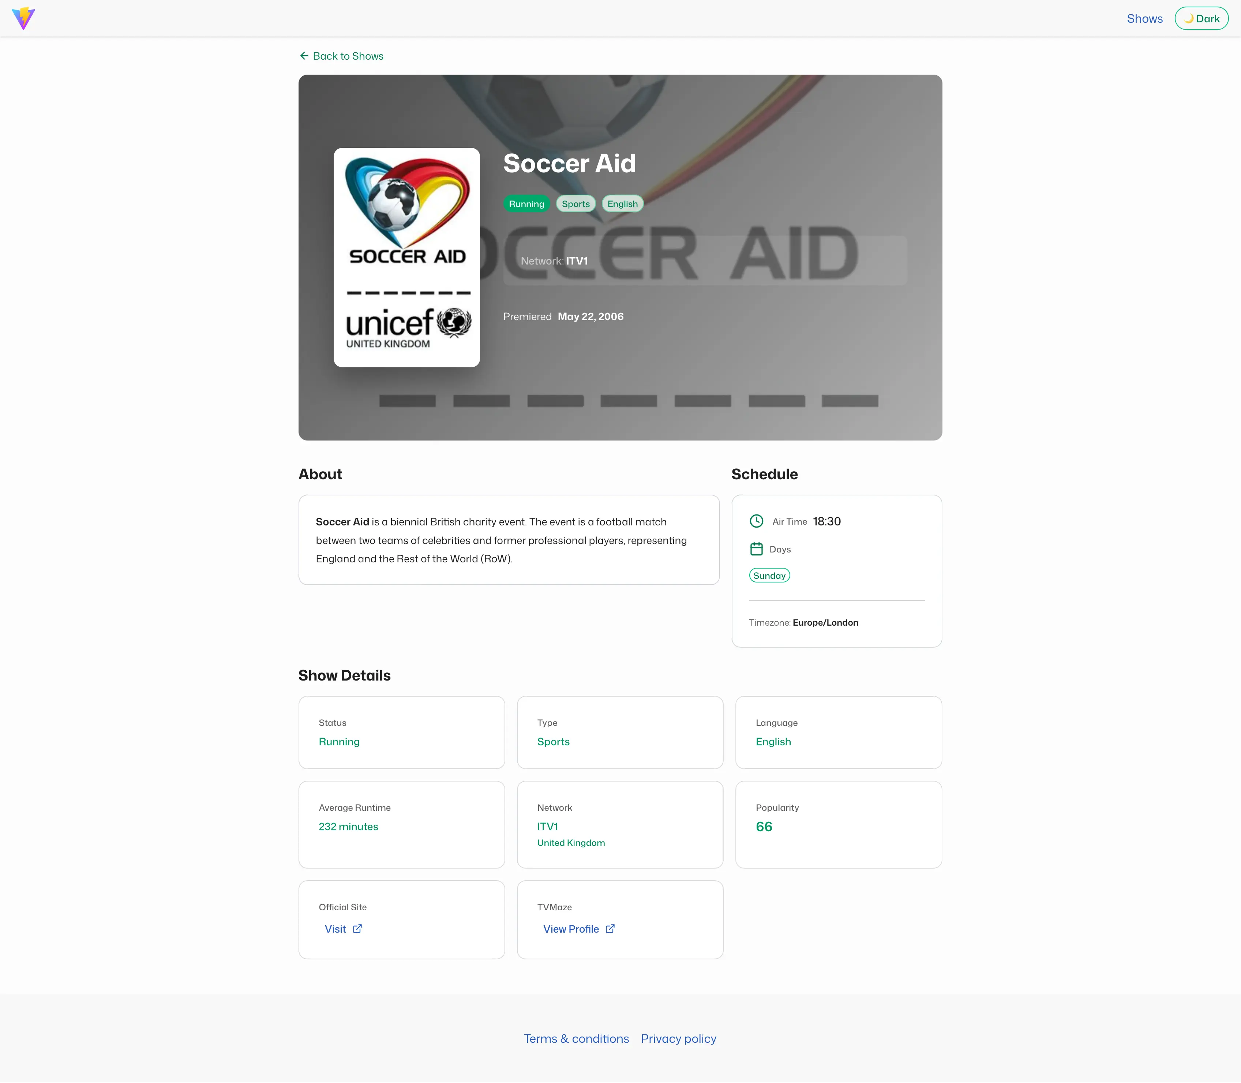The width and height of the screenshot is (1241, 1083).
Task: Open the Shows navigation item
Action: [1144, 19]
